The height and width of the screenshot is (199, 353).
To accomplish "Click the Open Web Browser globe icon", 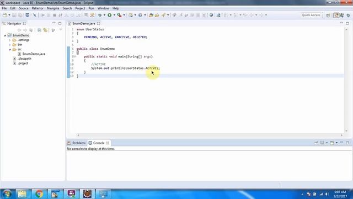I will click(211, 15).
